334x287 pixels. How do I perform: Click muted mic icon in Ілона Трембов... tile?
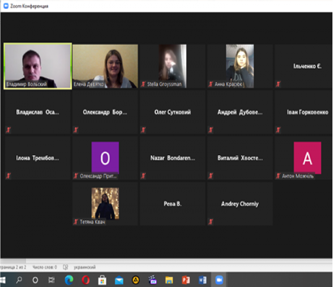8,176
